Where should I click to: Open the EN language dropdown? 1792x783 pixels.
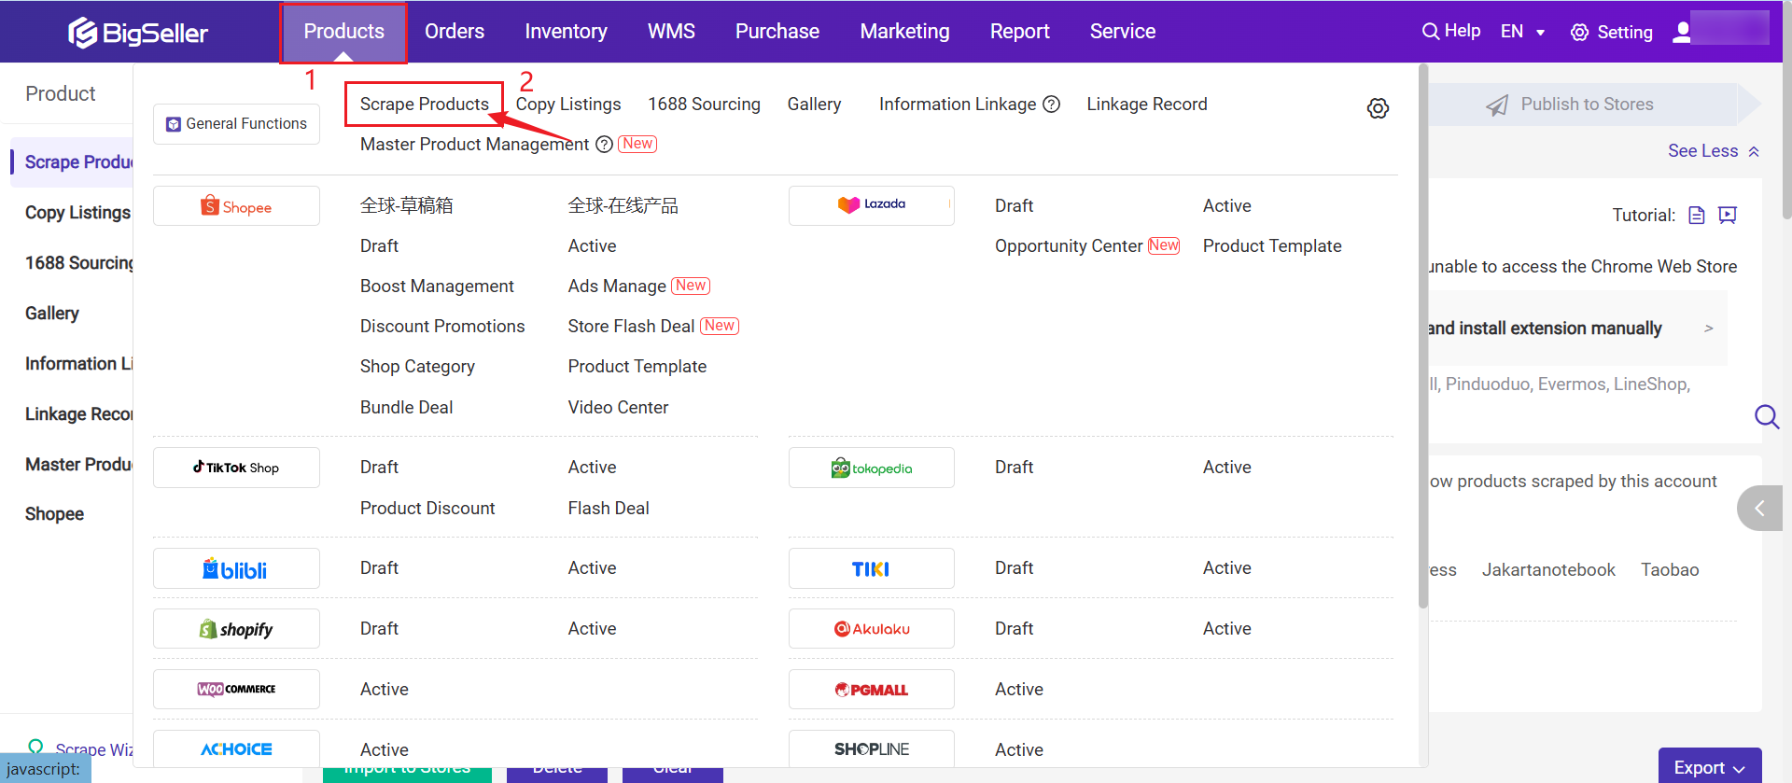pos(1523,32)
